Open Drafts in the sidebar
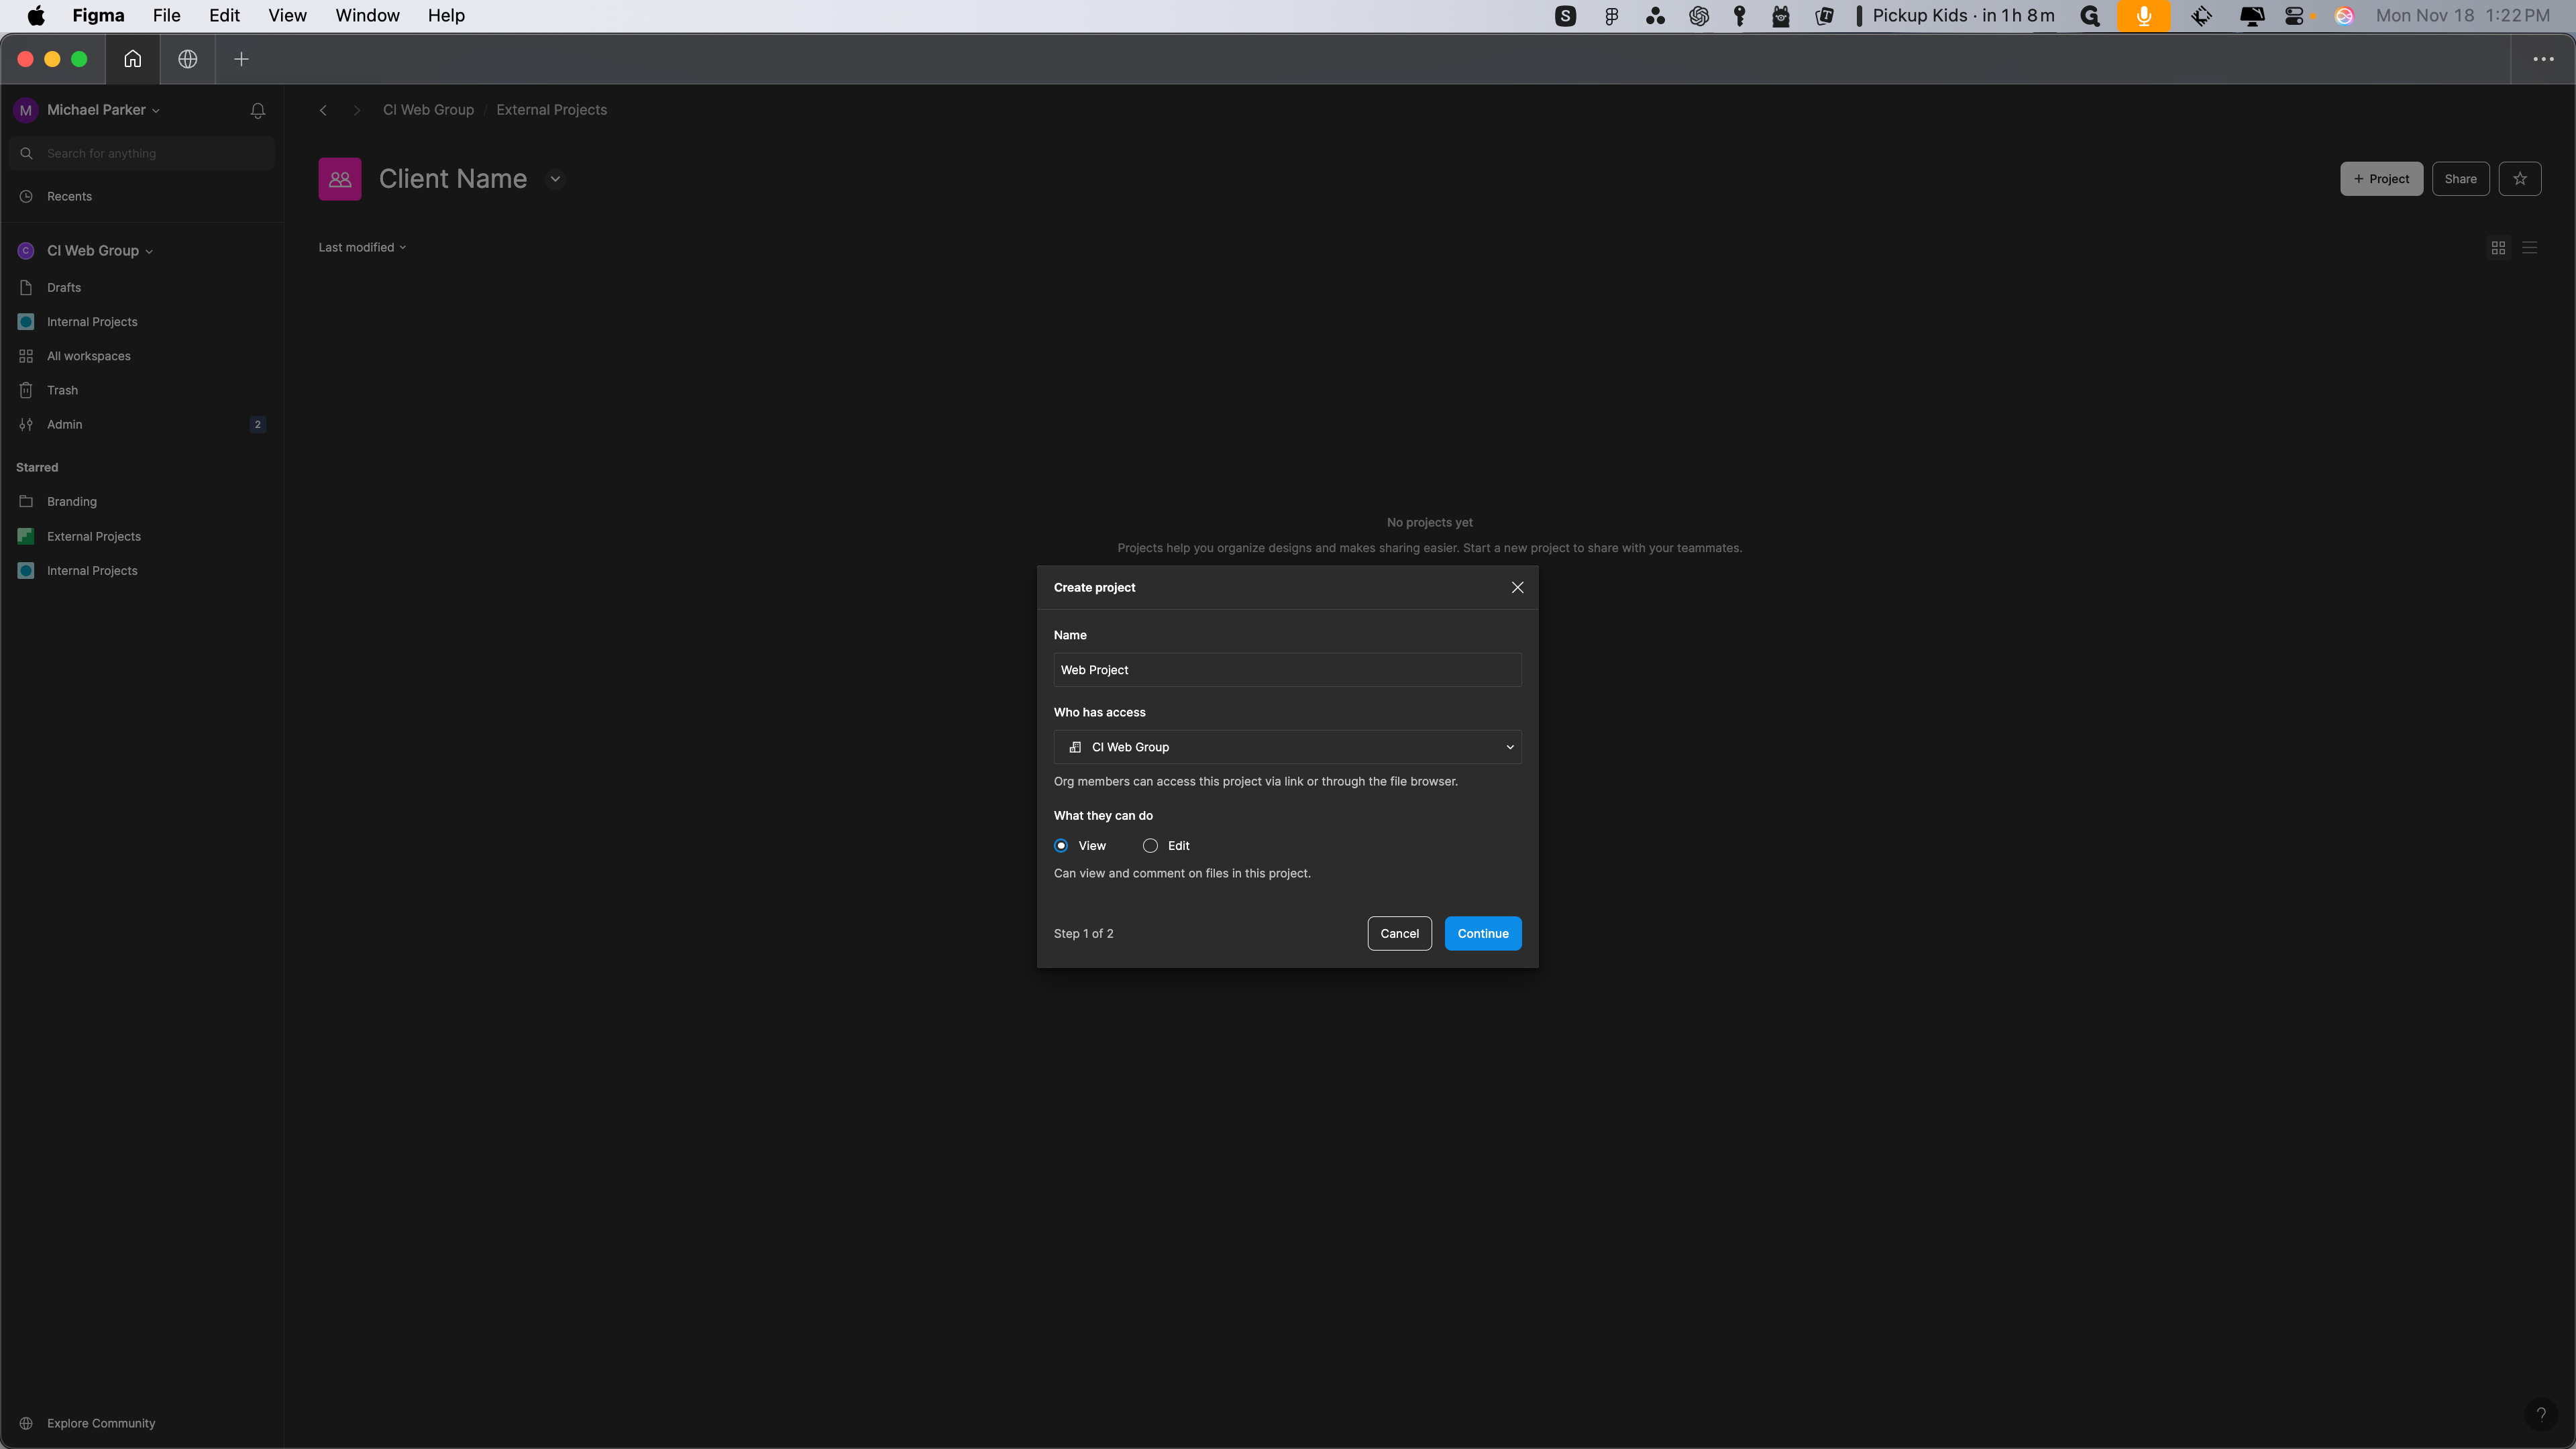Viewport: 2576px width, 1449px height. pos(142,288)
